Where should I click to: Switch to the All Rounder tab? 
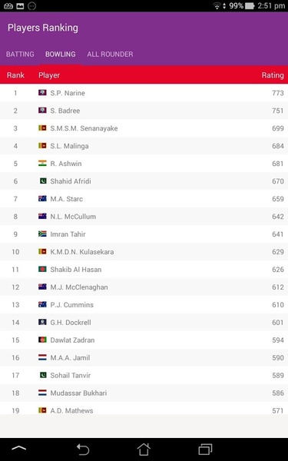tap(110, 54)
